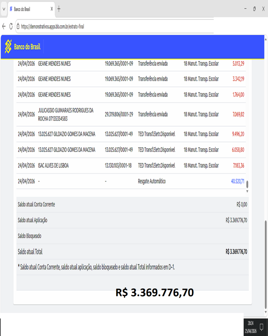The image size is (268, 336).
Task: Reload the Banco do Brasil page
Action: pos(11,27)
